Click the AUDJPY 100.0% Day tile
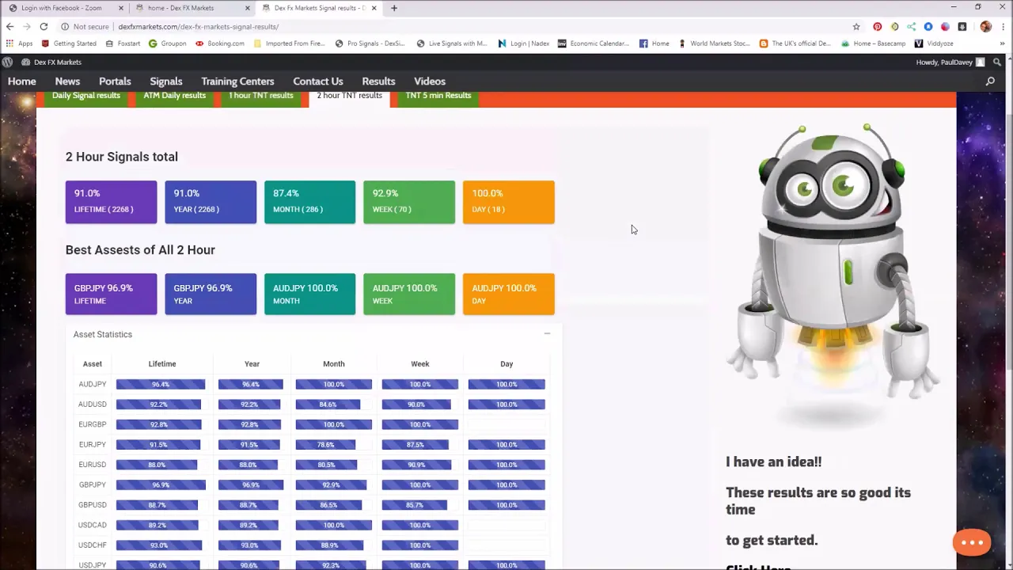Viewport: 1013px width, 570px height. pos(509,294)
